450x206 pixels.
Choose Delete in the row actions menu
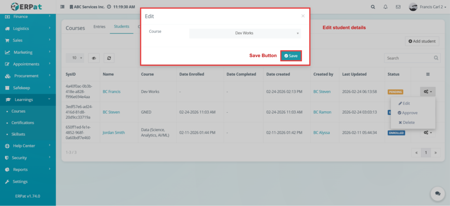(406, 122)
